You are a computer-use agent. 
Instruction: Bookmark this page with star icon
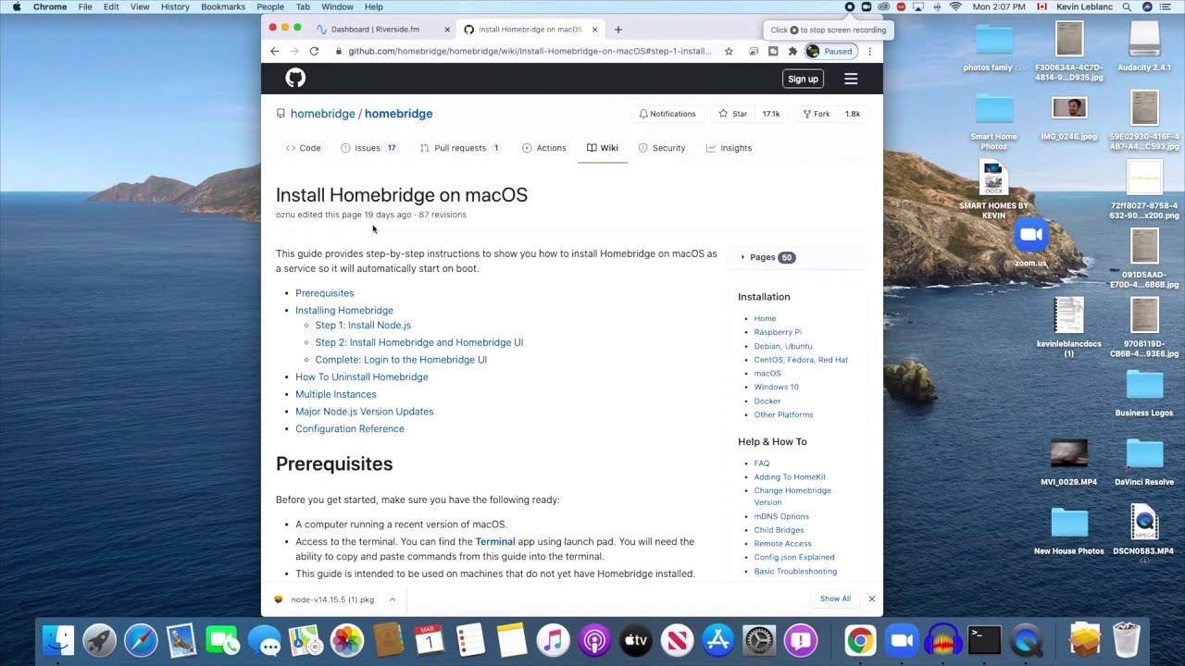(x=729, y=51)
